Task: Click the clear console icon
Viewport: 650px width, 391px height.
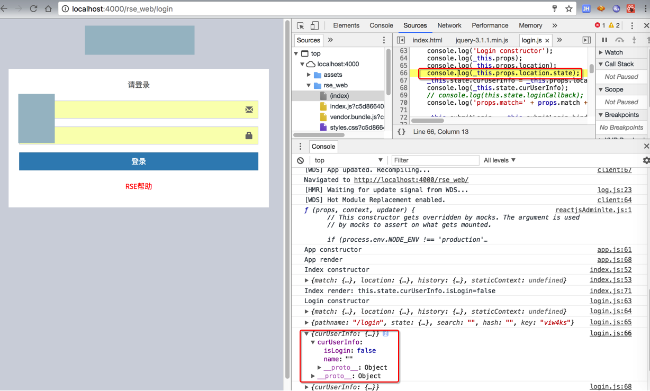Action: coord(301,160)
